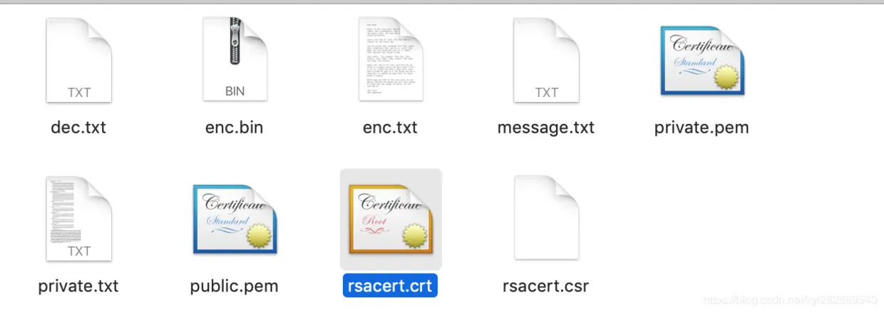Select the public.pem certificate icon
Viewport: 884px width, 313px height.
tap(235, 220)
